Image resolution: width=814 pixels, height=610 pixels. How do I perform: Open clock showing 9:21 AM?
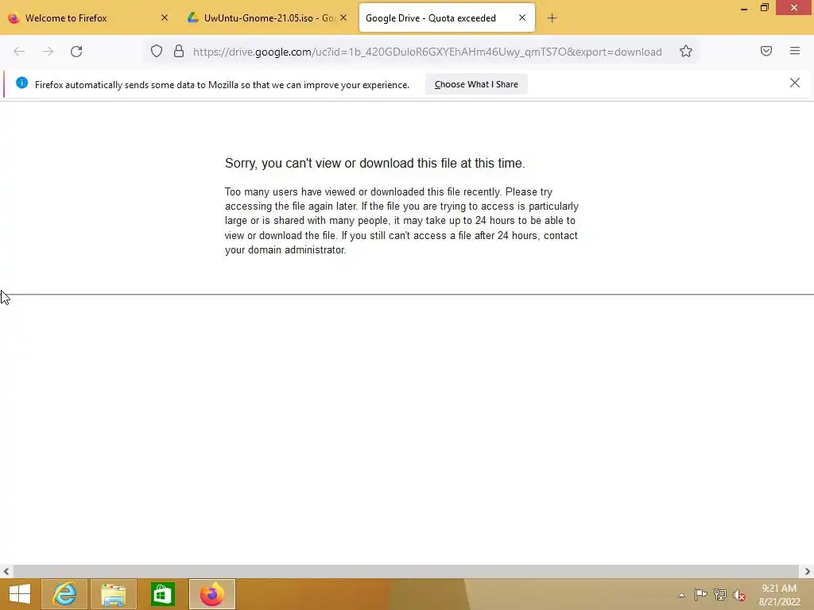coord(779,595)
